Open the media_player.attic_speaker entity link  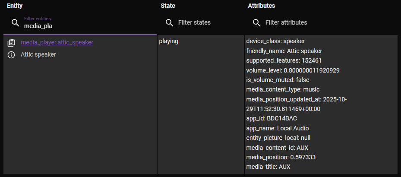click(x=57, y=42)
